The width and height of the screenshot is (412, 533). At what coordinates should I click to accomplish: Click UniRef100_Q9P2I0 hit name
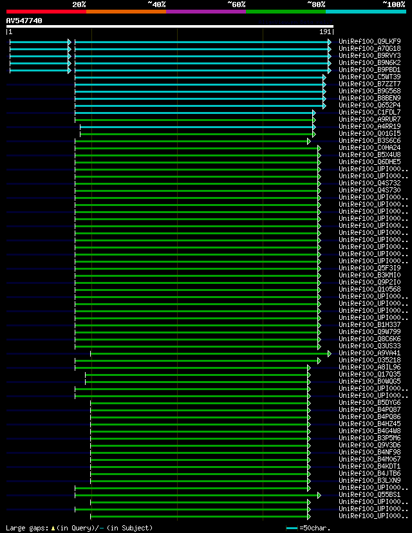(370, 282)
